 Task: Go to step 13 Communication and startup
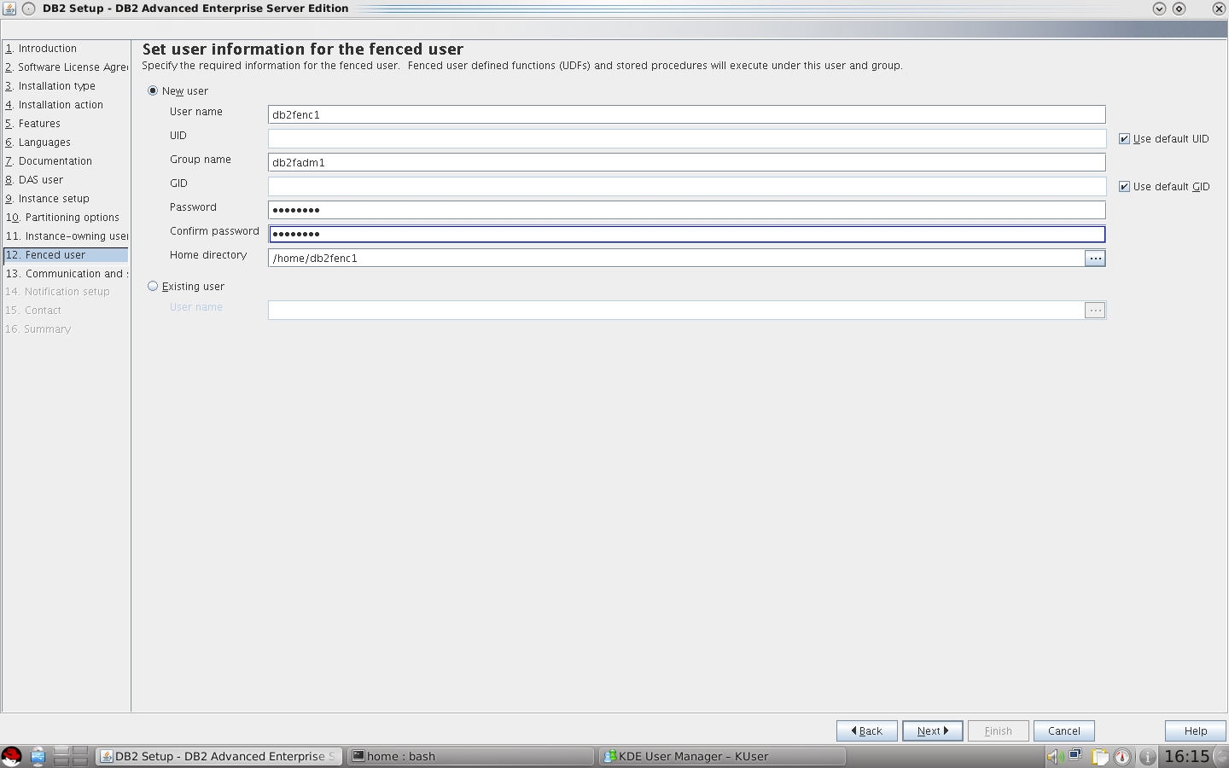click(x=66, y=274)
